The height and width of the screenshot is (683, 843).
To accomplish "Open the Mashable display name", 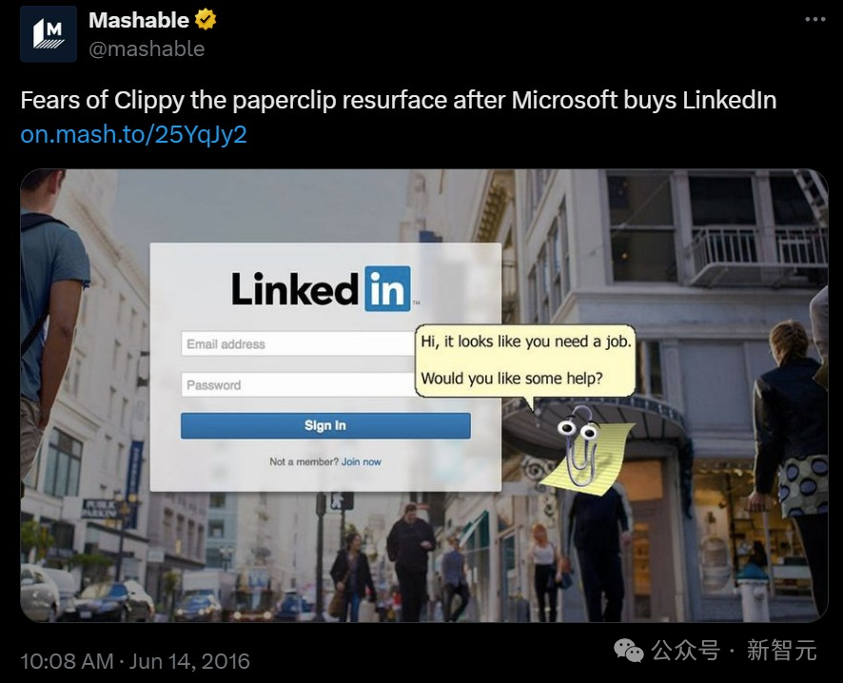I will 139,20.
